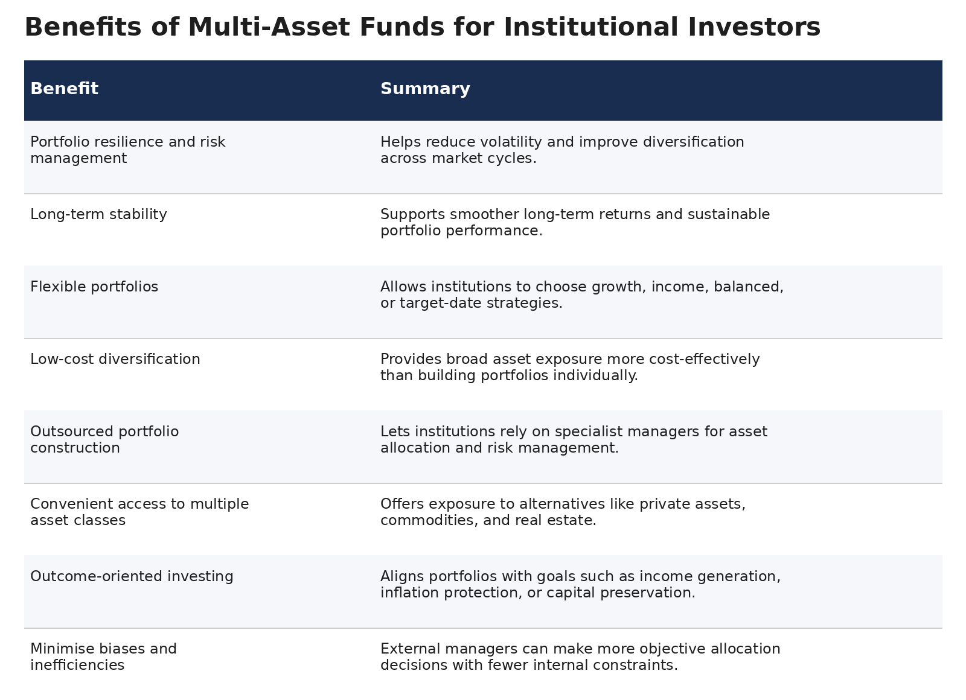Click the Benefit column header
Image resolution: width=966 pixels, height=700 pixels.
[x=64, y=89]
